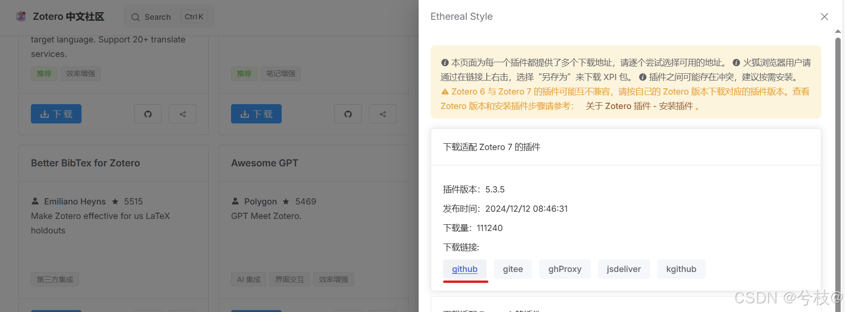Screen dimensions: 845x312
Task: Click the person icon beside Emiliano Heyns
Action: click(x=35, y=201)
